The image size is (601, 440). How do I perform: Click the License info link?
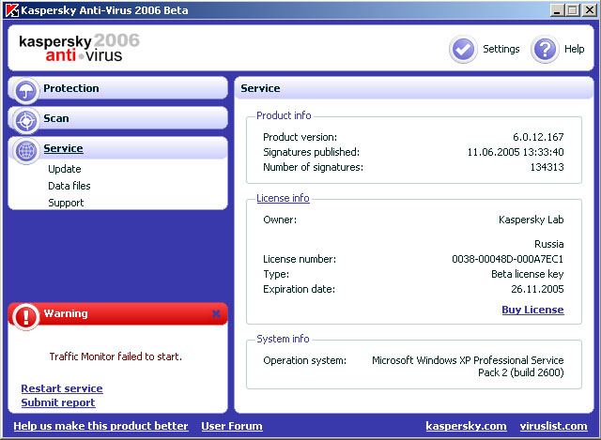pos(283,198)
